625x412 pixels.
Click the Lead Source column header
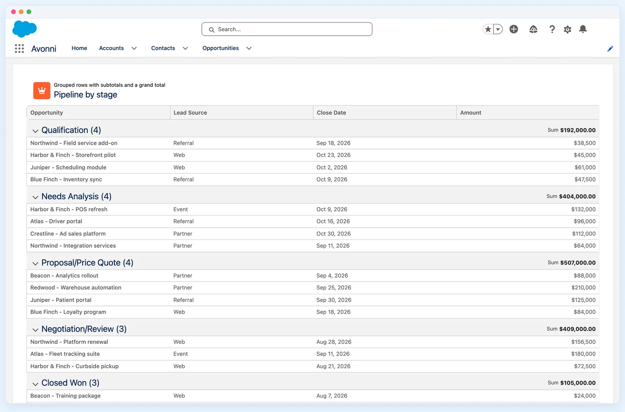242,113
